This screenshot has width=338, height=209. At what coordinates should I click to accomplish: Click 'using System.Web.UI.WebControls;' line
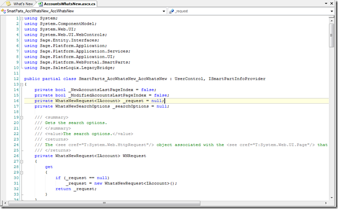tap(66, 35)
